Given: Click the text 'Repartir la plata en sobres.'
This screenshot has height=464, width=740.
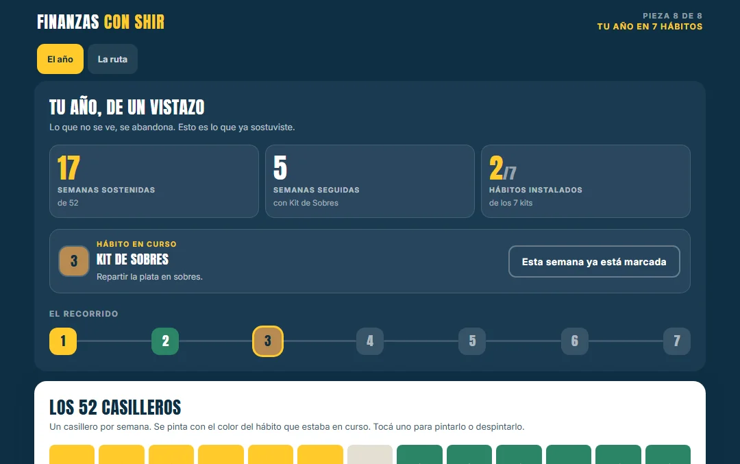Looking at the screenshot, I should click(x=149, y=277).
